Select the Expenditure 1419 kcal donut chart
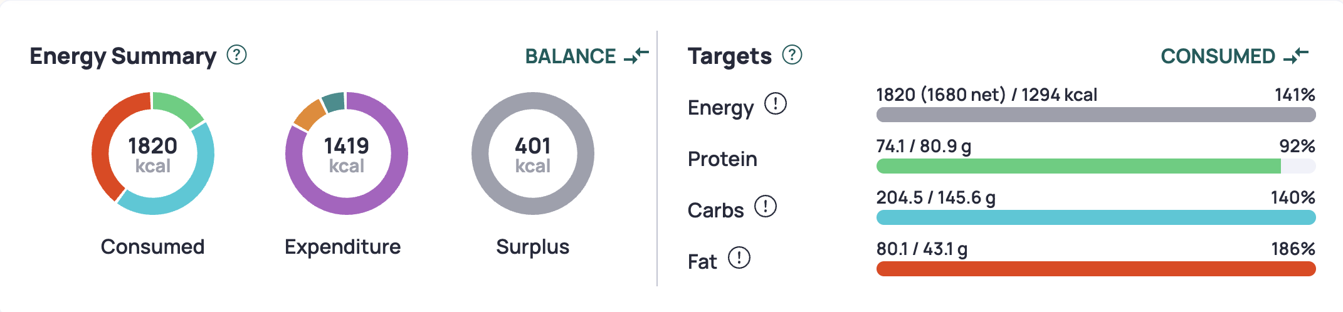The image size is (1343, 312). 347,153
